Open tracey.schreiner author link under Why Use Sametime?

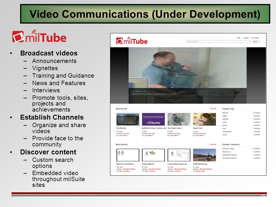(x=124, y=171)
